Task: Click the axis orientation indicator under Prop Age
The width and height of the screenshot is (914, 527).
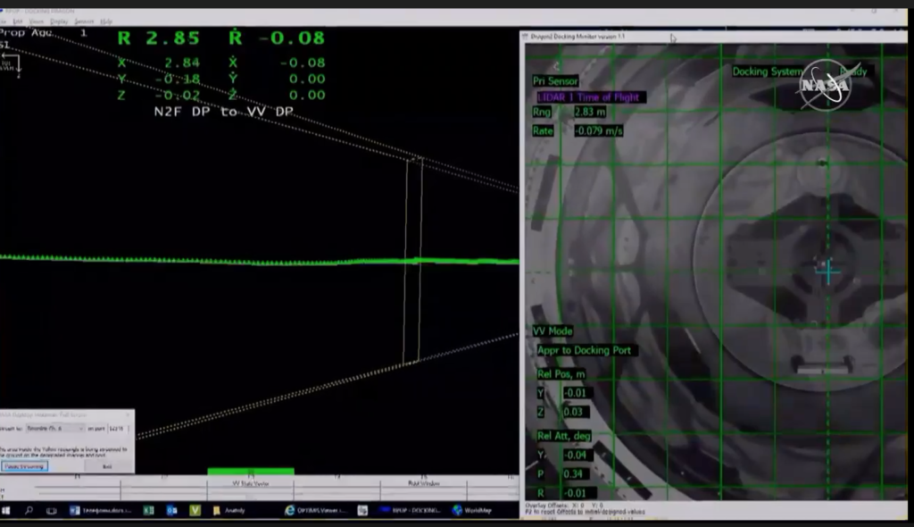Action: [11, 64]
